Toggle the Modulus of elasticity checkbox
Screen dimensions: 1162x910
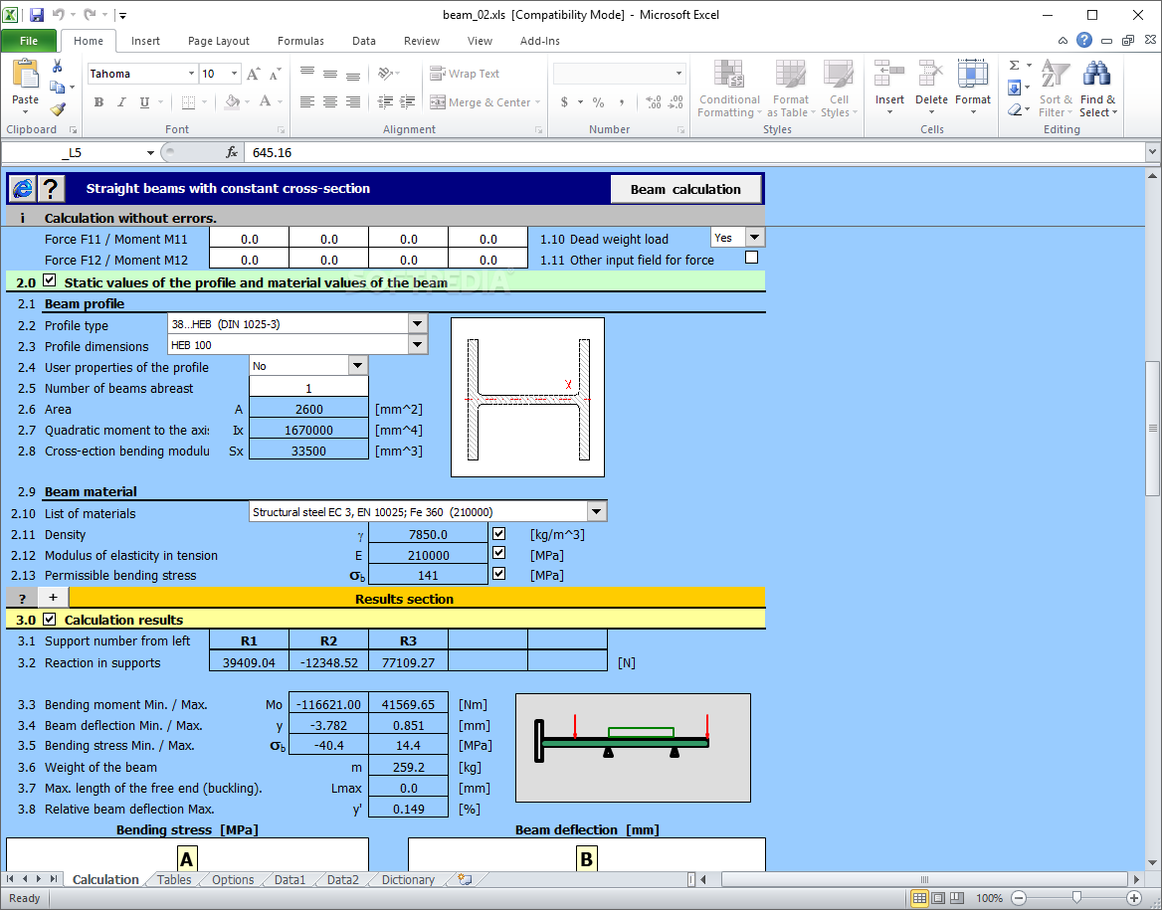[x=499, y=553]
